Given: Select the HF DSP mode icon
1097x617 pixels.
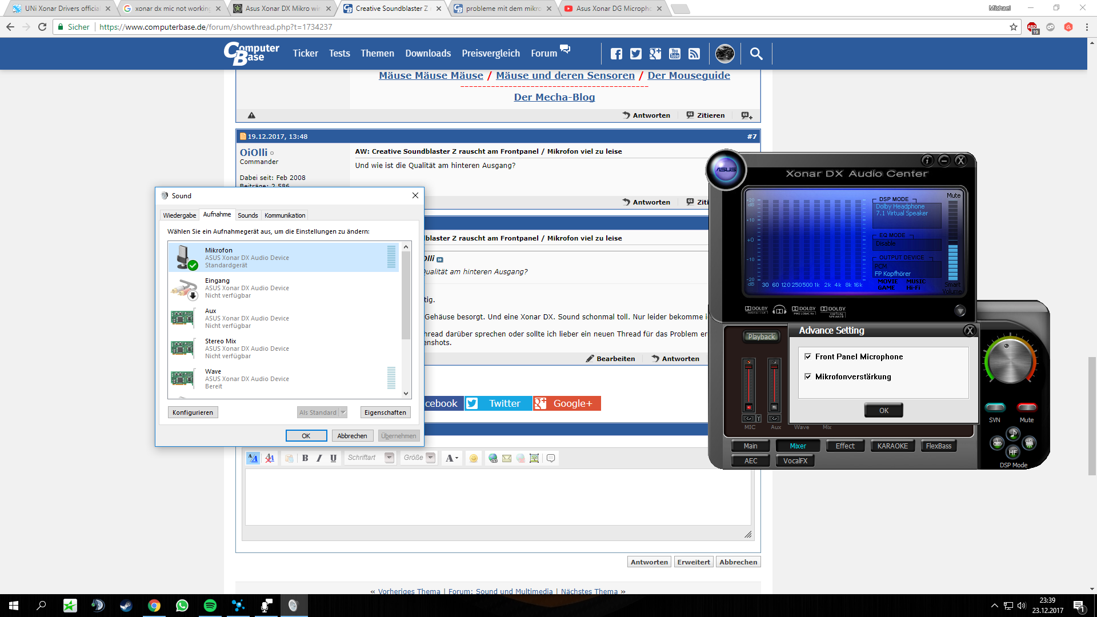Looking at the screenshot, I should [x=1012, y=452].
